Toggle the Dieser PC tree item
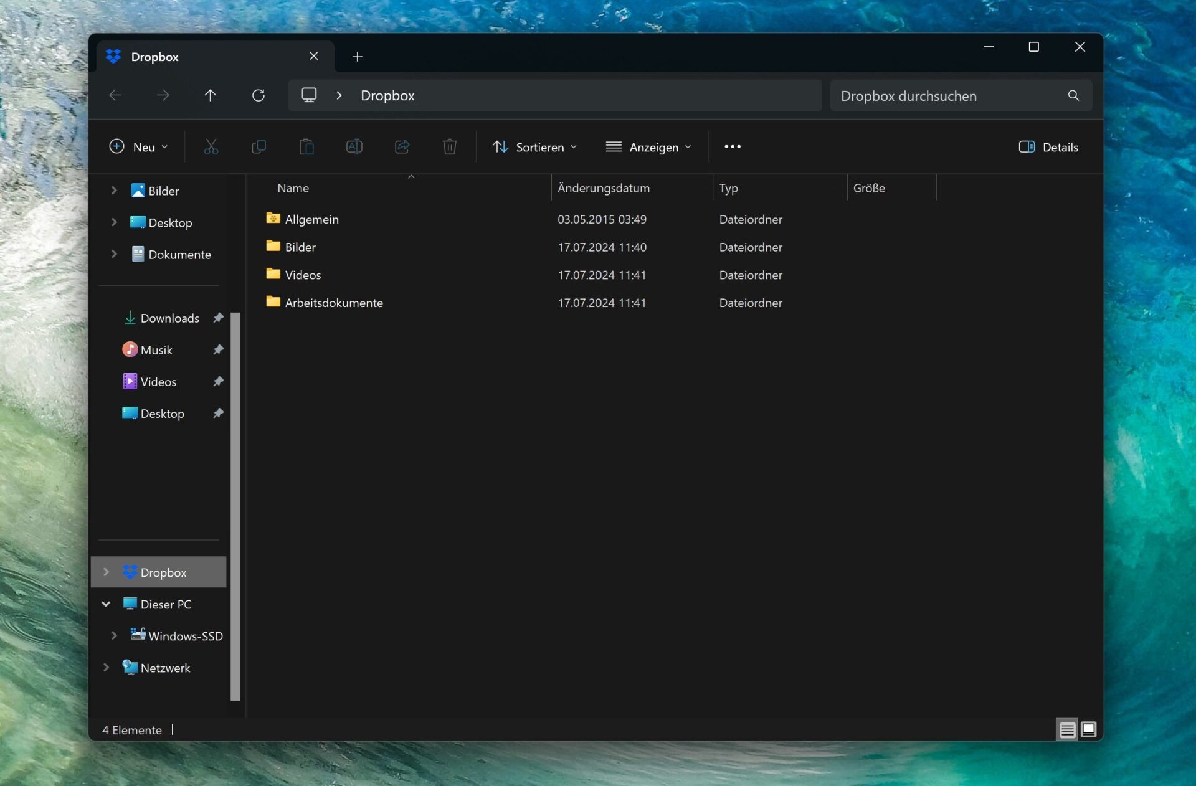 point(105,604)
